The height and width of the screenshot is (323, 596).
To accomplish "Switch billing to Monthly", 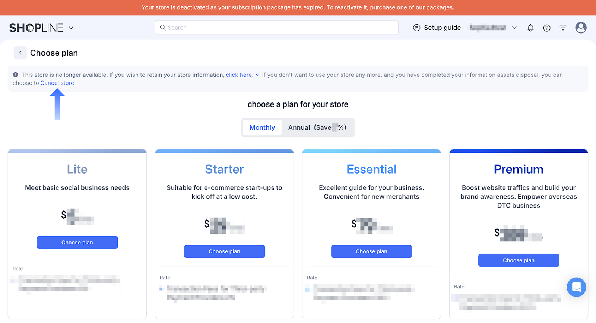I will tap(262, 128).
